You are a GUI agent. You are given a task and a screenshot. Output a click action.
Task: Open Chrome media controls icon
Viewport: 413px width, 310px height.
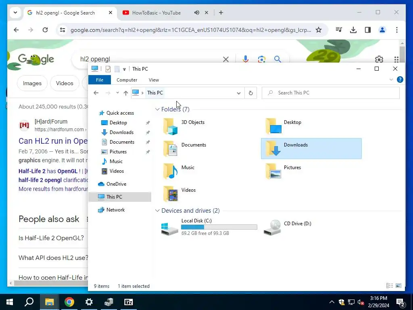339,30
